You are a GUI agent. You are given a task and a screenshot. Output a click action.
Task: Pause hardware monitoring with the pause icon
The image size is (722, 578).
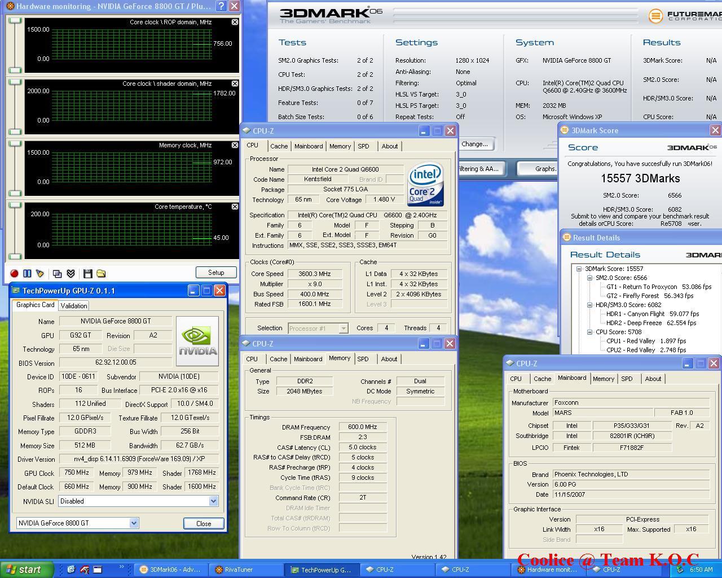point(27,273)
